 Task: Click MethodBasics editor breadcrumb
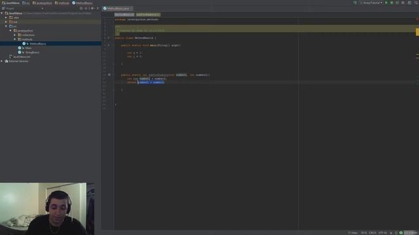(124, 14)
